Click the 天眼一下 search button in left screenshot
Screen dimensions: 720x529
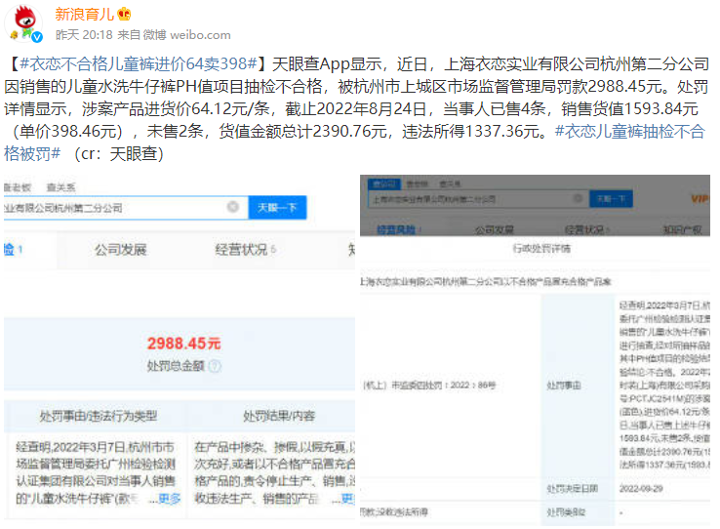(x=277, y=208)
